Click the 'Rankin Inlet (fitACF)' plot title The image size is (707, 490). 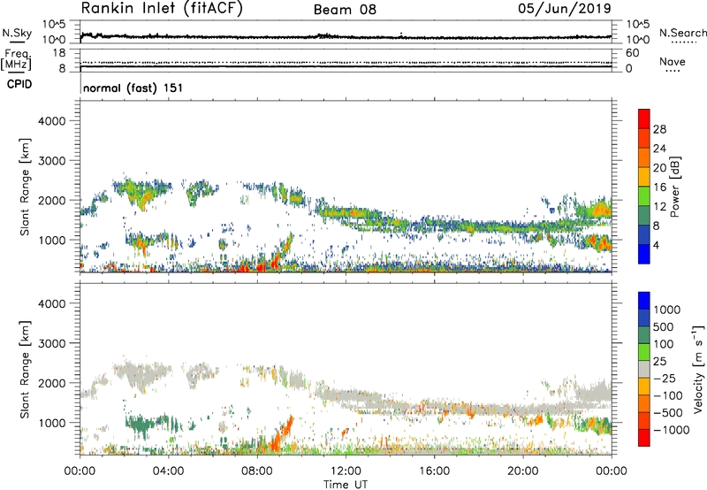(162, 9)
